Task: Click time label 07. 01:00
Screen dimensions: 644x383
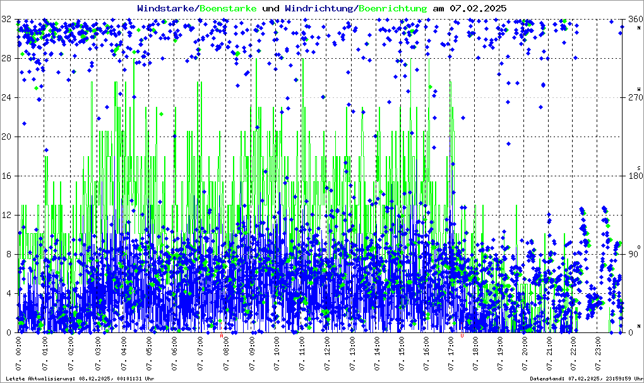Action: pyautogui.click(x=45, y=354)
